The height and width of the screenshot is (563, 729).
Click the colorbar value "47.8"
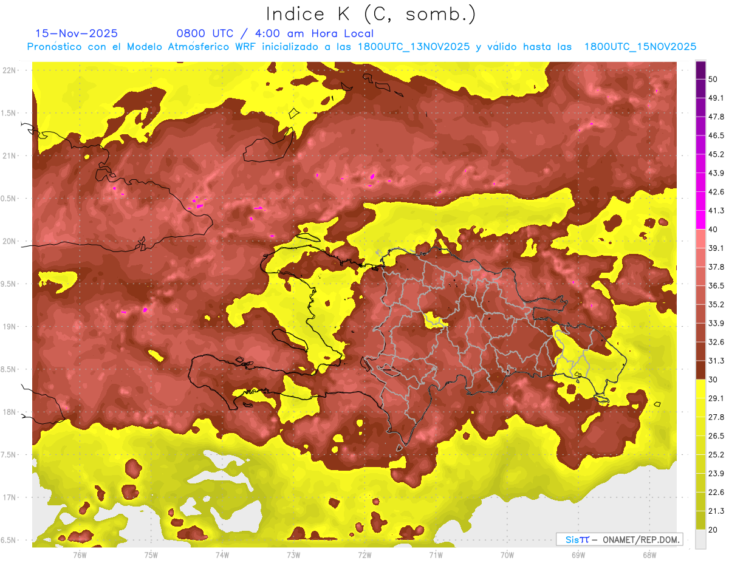[716, 117]
